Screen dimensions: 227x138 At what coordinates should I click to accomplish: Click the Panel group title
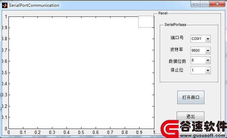[163, 13]
